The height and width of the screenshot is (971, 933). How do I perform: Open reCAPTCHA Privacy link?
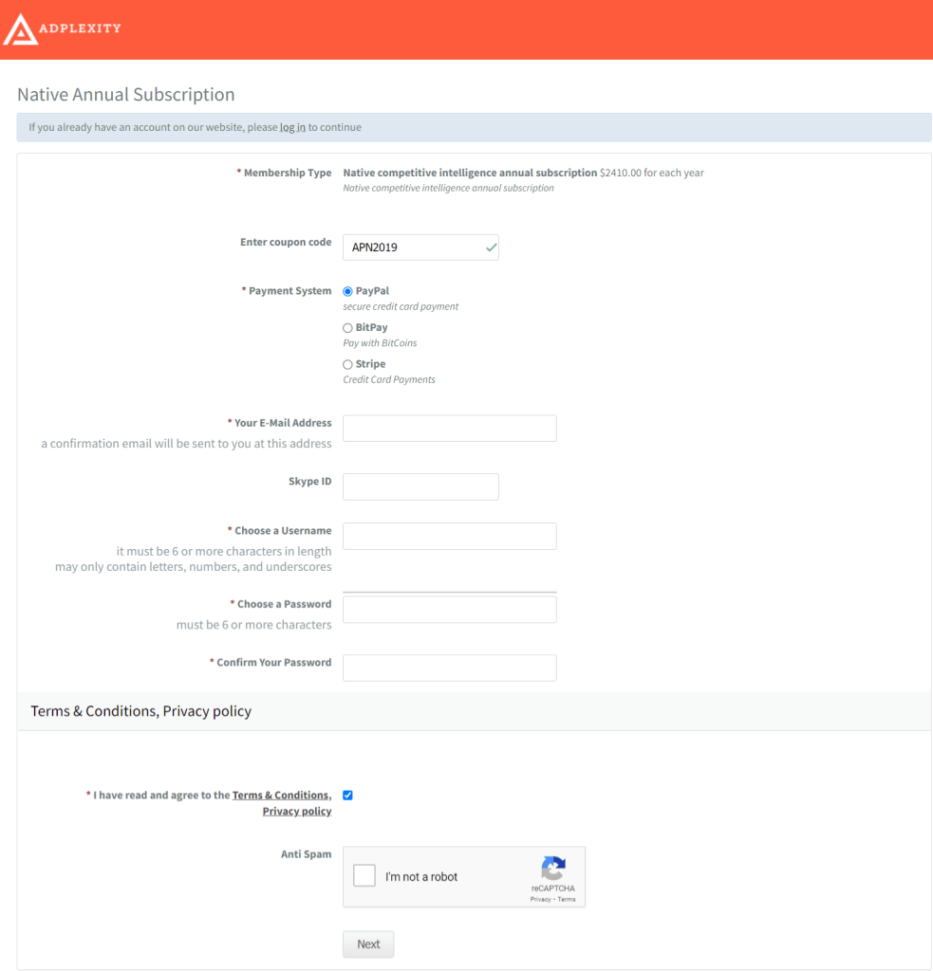click(x=540, y=899)
